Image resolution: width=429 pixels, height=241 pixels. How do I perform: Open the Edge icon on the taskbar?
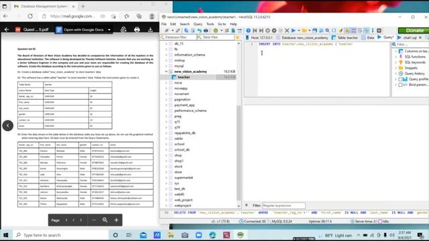pyautogui.click(x=212, y=235)
